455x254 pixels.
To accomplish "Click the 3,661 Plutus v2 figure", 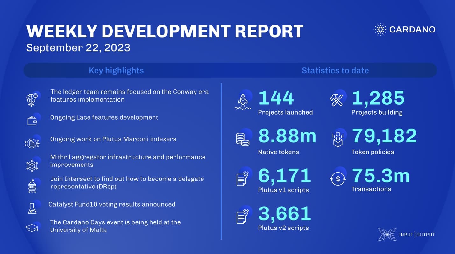I will tap(284, 214).
